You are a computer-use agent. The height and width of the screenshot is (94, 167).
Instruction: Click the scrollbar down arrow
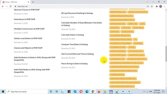(166, 88)
